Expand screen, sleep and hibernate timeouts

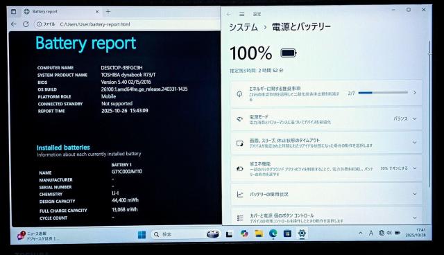[x=327, y=143]
